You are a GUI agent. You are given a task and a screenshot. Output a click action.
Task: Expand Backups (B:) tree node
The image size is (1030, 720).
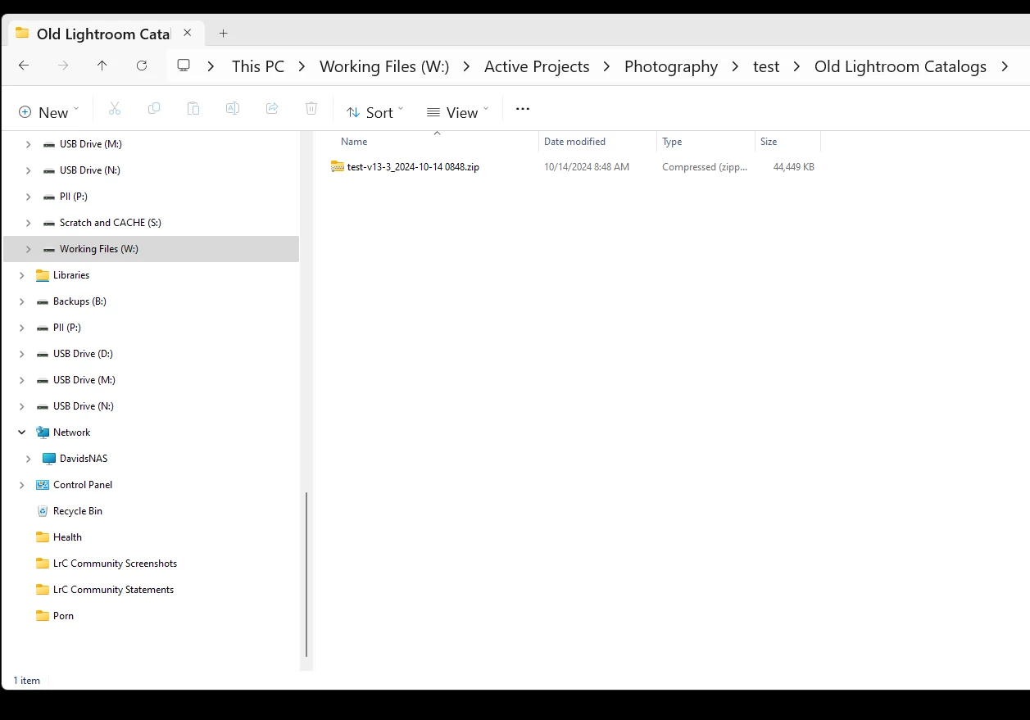pos(22,301)
